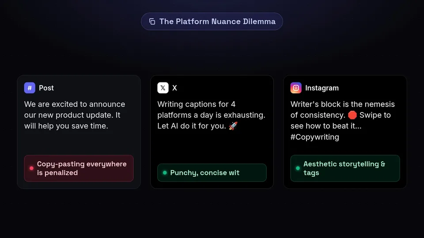This screenshot has width=424, height=238.
Task: Click the green dot beside Punchy, concise wit
Action: point(165,173)
